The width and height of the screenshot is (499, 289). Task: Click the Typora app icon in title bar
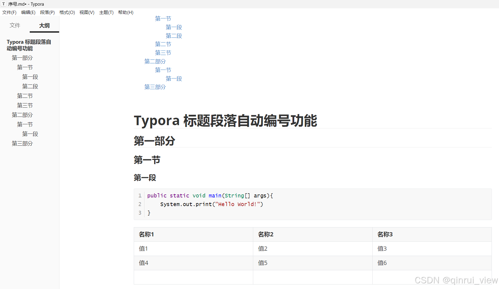4,4
